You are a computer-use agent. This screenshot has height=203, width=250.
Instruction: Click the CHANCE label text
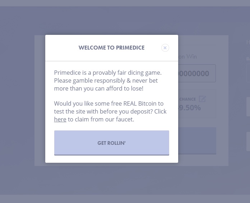(187, 99)
